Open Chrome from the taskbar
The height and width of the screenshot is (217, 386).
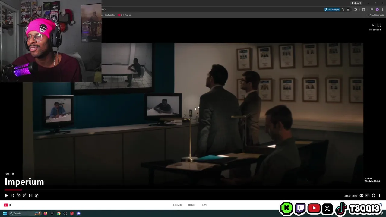(59, 213)
